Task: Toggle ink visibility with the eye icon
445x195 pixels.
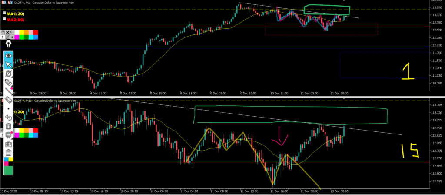Action: (9, 55)
